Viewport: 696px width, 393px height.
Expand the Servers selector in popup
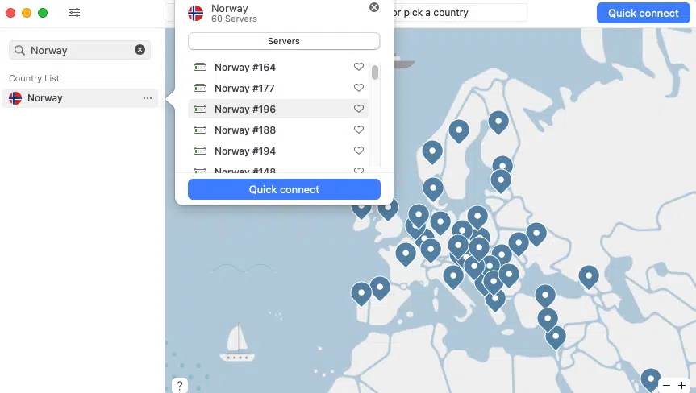click(x=284, y=41)
